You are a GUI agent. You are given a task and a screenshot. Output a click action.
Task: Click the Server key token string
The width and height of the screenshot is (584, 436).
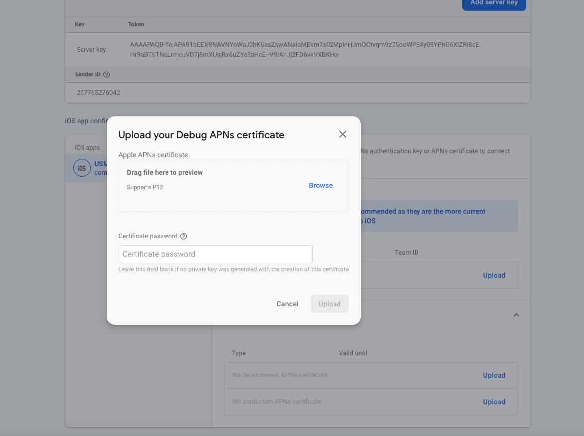tap(304, 49)
